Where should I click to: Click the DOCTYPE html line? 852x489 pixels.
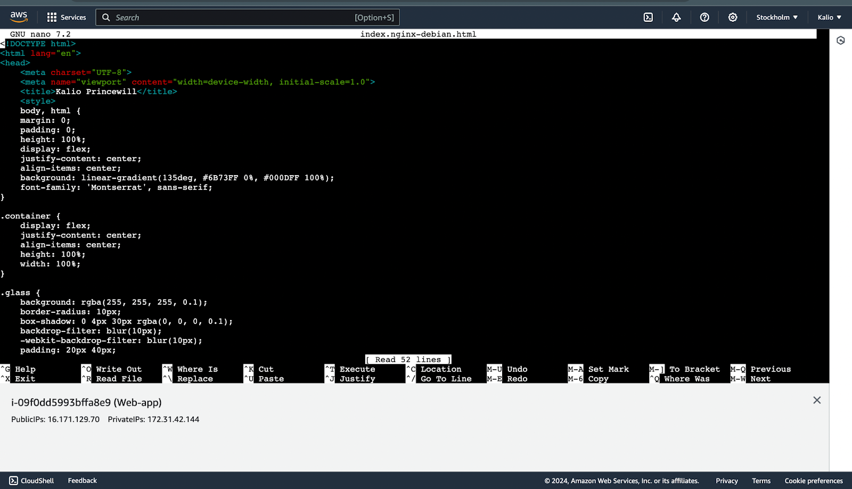[x=38, y=44]
